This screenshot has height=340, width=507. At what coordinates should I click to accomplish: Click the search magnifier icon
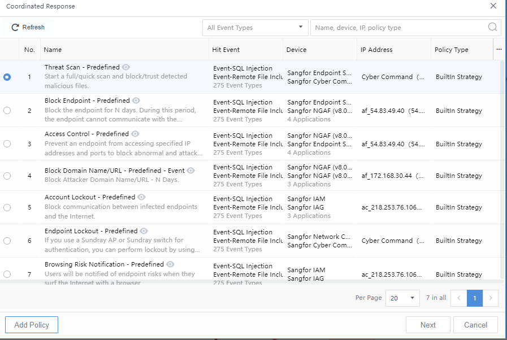tap(492, 27)
